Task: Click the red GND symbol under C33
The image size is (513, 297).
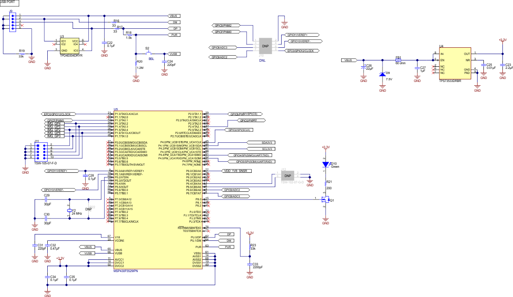Action: coord(250,272)
